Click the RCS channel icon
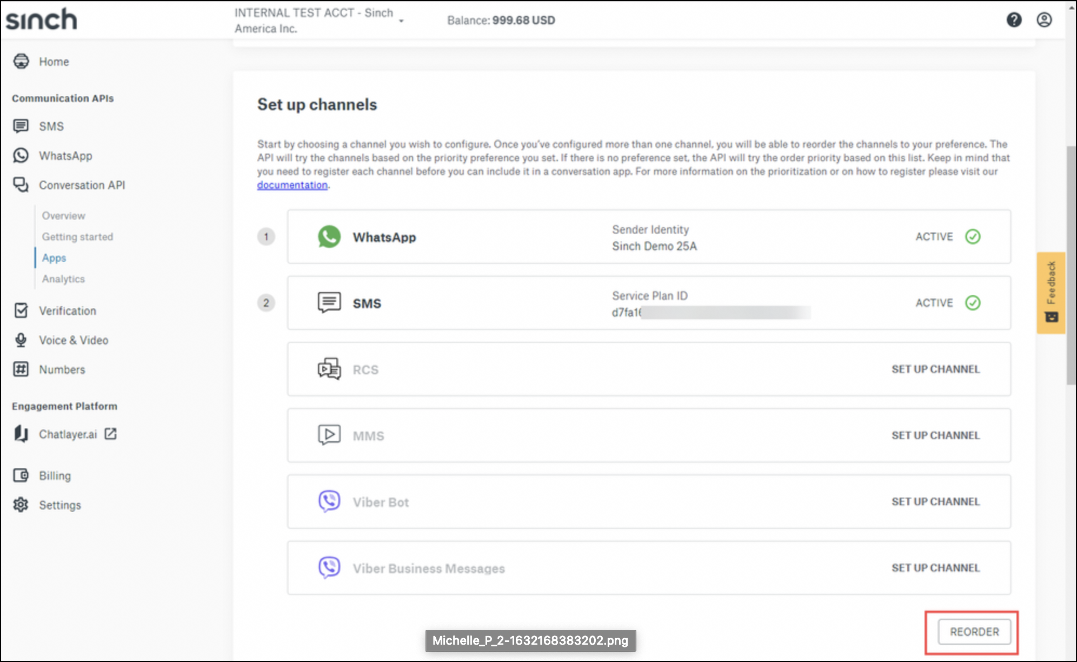1077x662 pixels. point(328,369)
